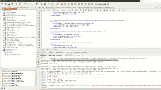This screenshot has width=161, height=90.
Task: Click the help icon in Navigator footer
Action: pos(2,88)
